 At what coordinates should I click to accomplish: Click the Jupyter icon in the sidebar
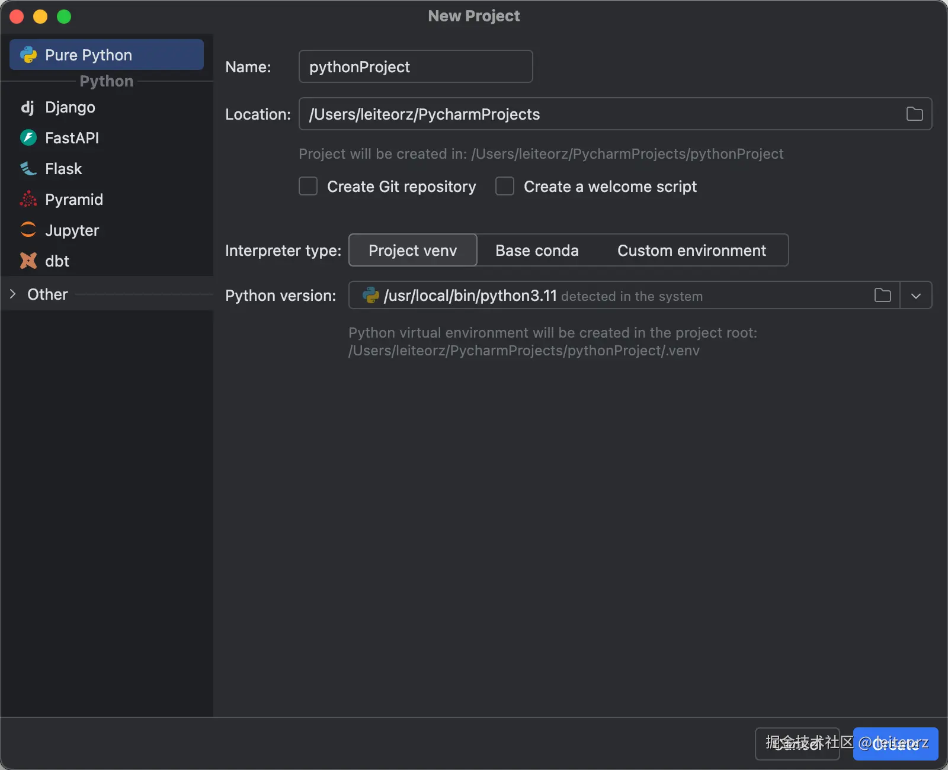(x=28, y=230)
